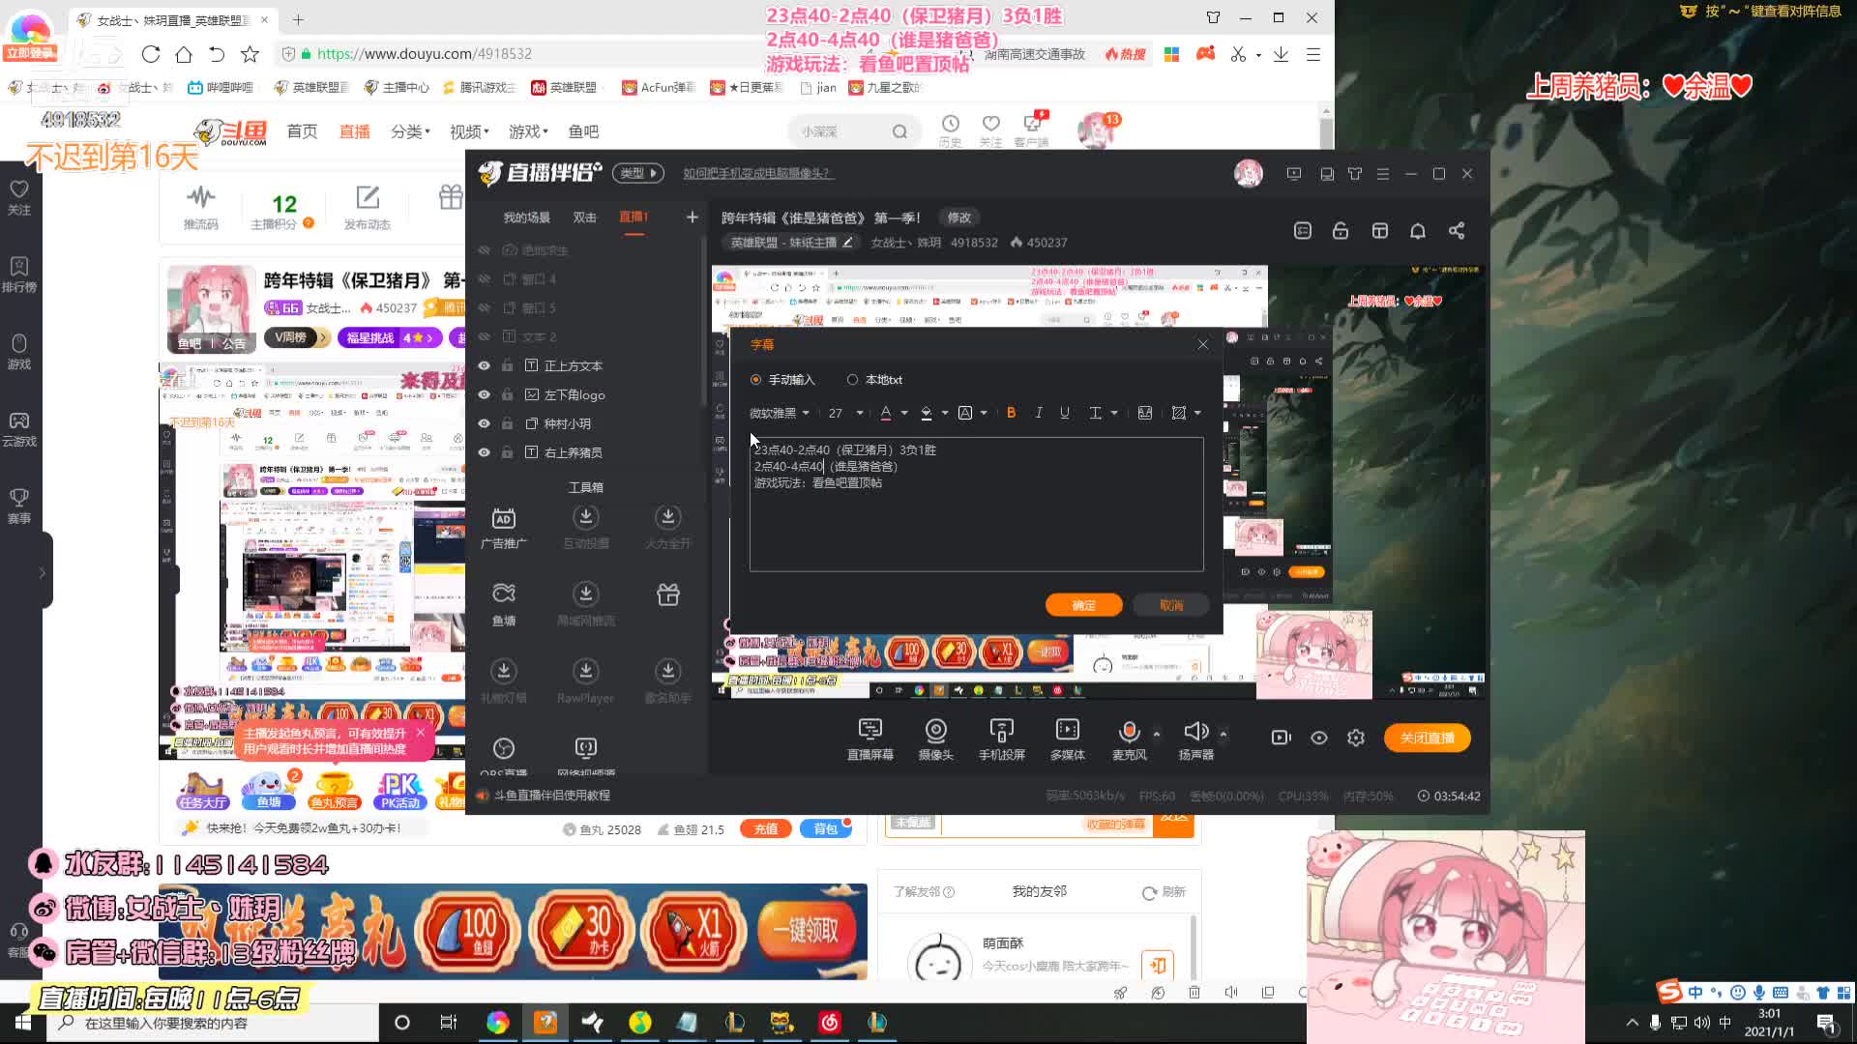The height and width of the screenshot is (1044, 1857).
Task: Click the share icon in 直播伴侣
Action: point(1457,231)
